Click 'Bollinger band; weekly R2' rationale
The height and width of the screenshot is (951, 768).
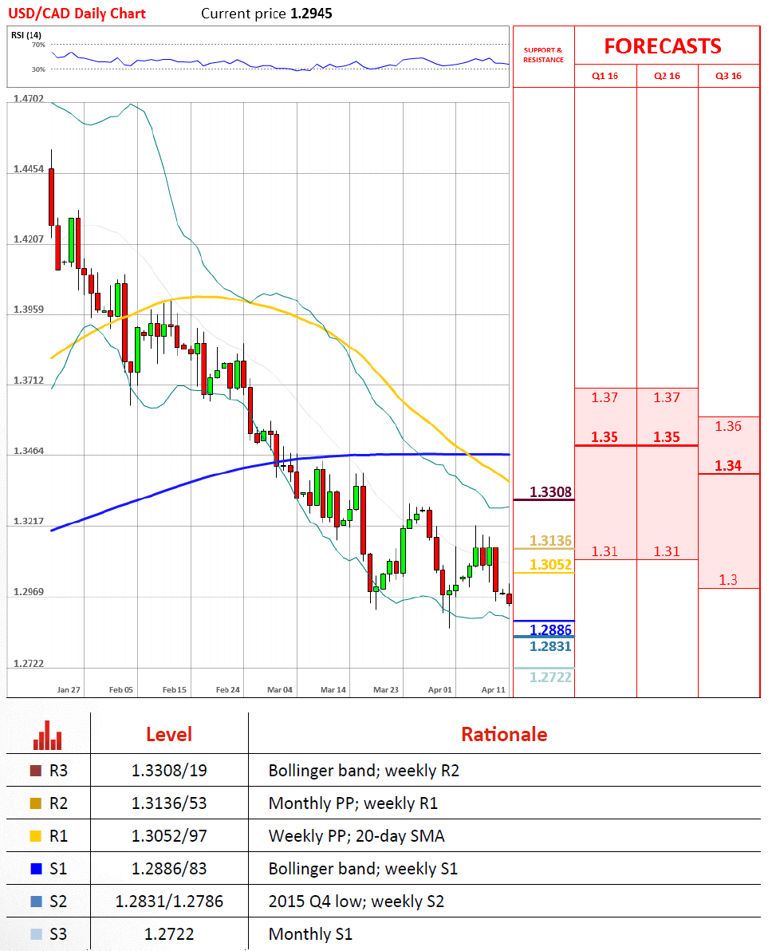pyautogui.click(x=364, y=771)
